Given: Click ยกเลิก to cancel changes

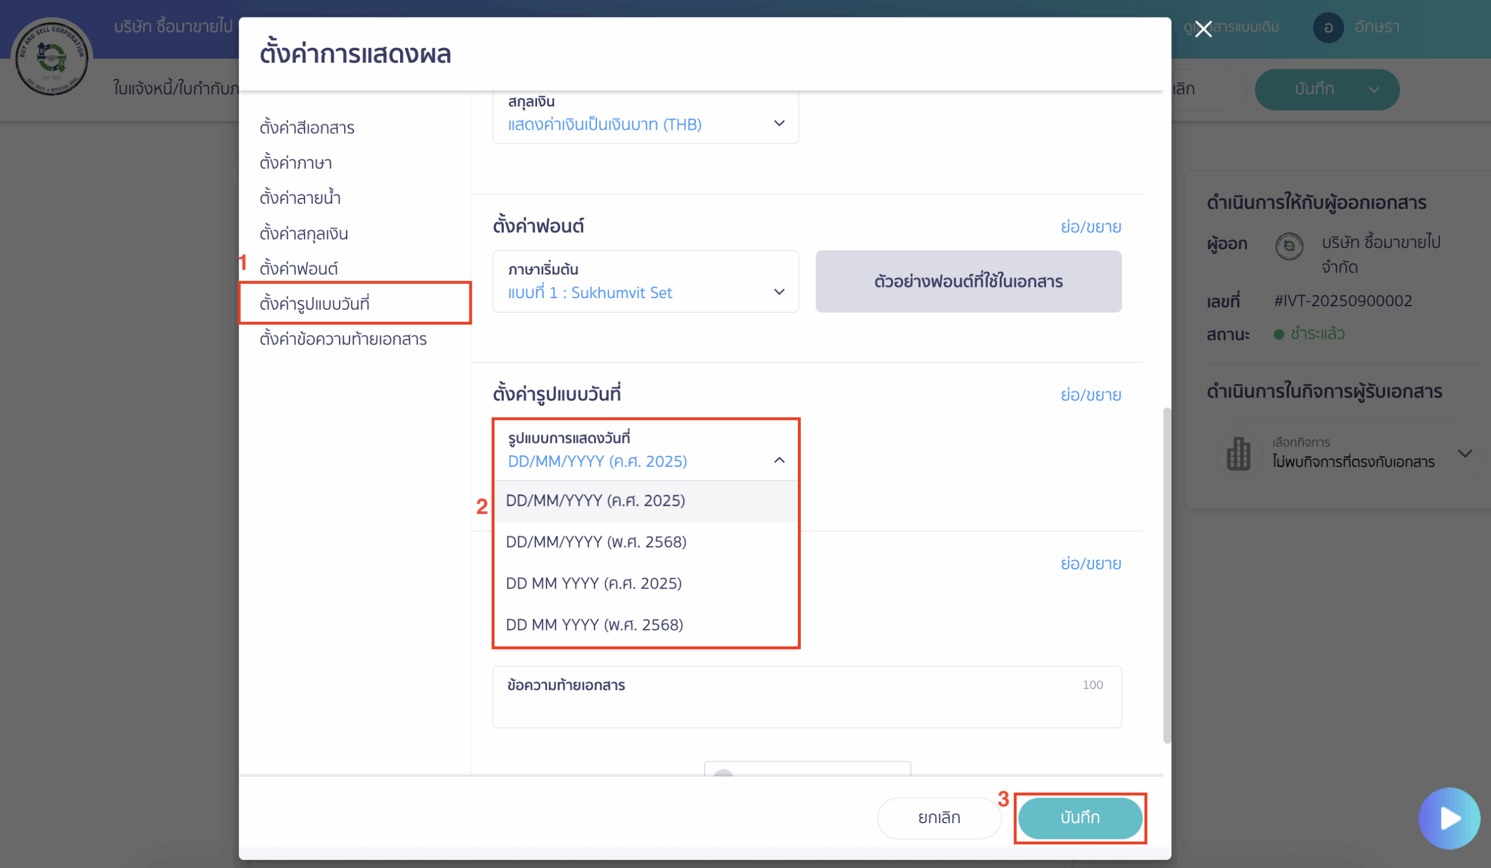Looking at the screenshot, I should (939, 818).
